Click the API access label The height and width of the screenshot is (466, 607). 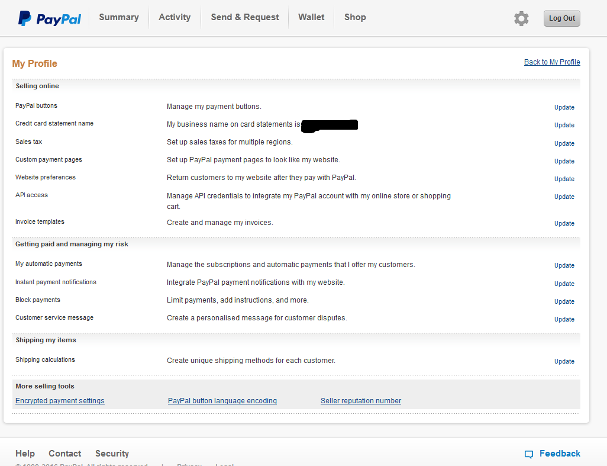(32, 195)
